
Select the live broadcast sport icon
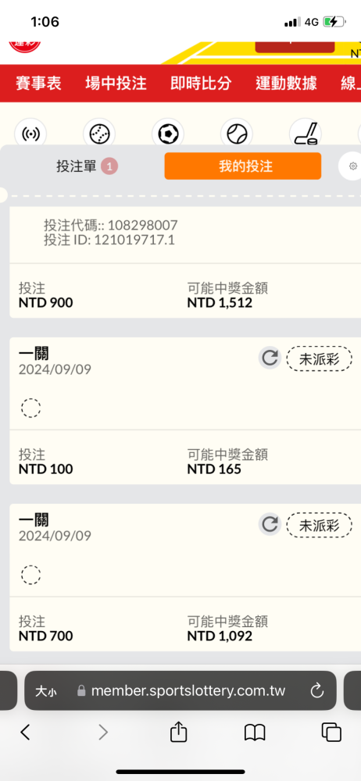(30, 134)
